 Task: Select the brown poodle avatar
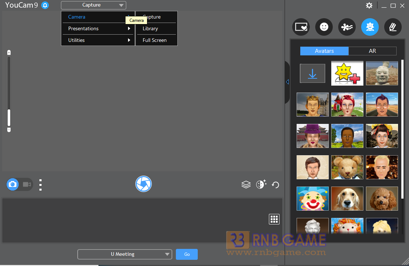point(382,199)
